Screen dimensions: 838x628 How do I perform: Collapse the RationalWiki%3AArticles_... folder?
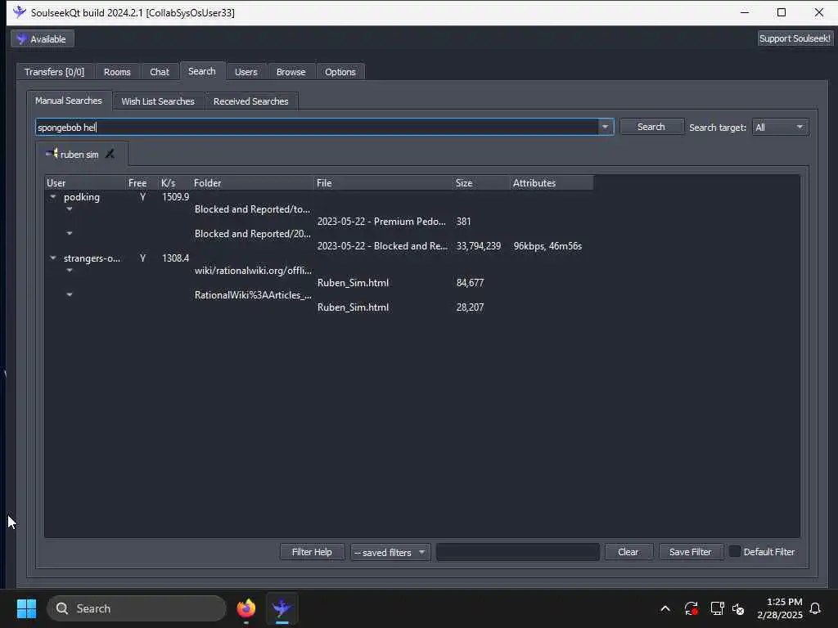tap(70, 294)
